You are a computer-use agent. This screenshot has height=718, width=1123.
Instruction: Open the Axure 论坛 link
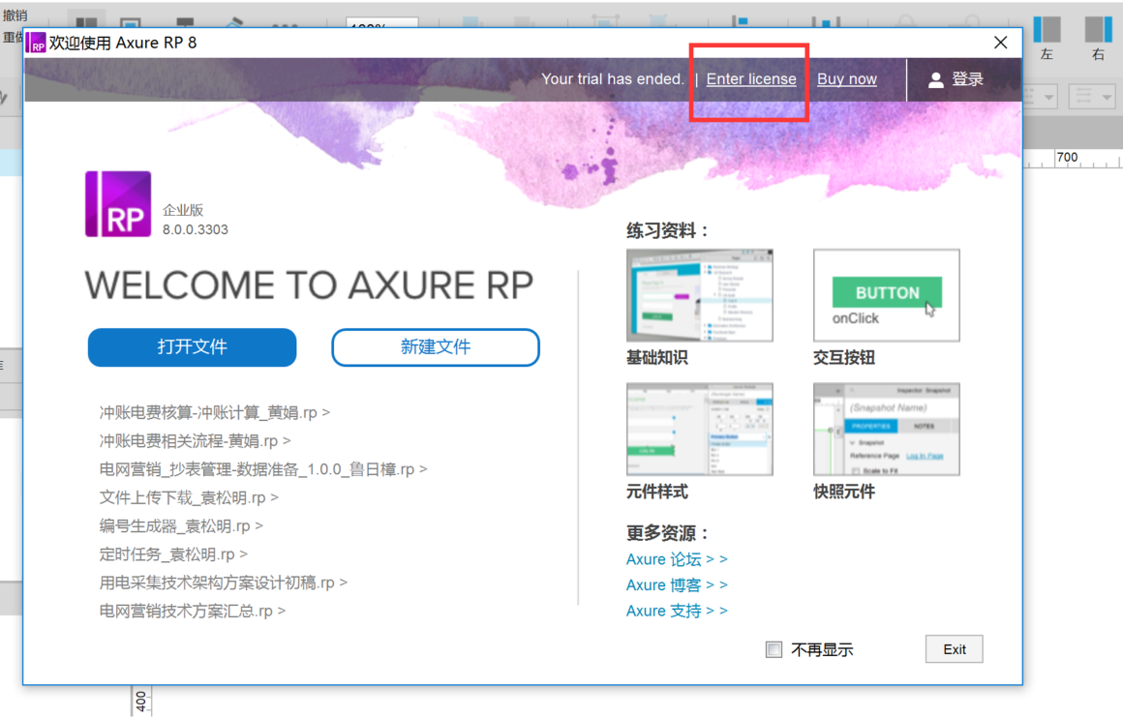pyautogui.click(x=676, y=559)
